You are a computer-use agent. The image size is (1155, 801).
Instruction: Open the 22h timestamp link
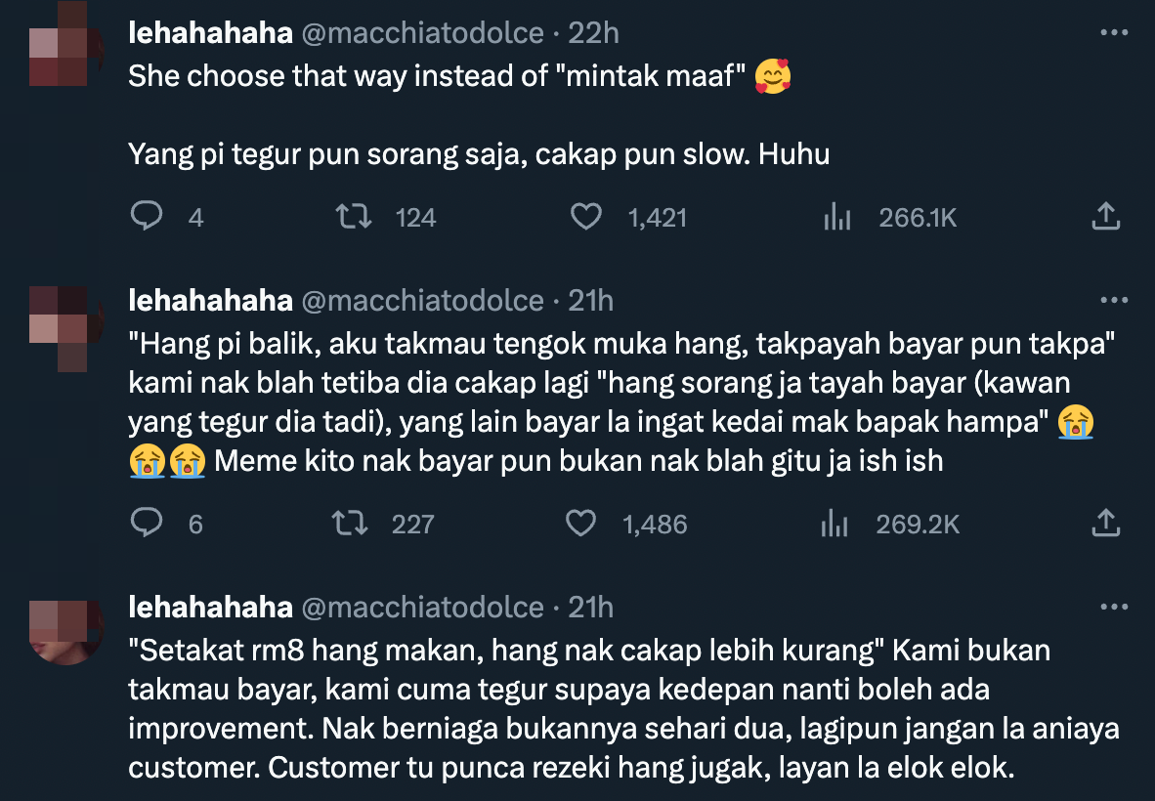[594, 32]
